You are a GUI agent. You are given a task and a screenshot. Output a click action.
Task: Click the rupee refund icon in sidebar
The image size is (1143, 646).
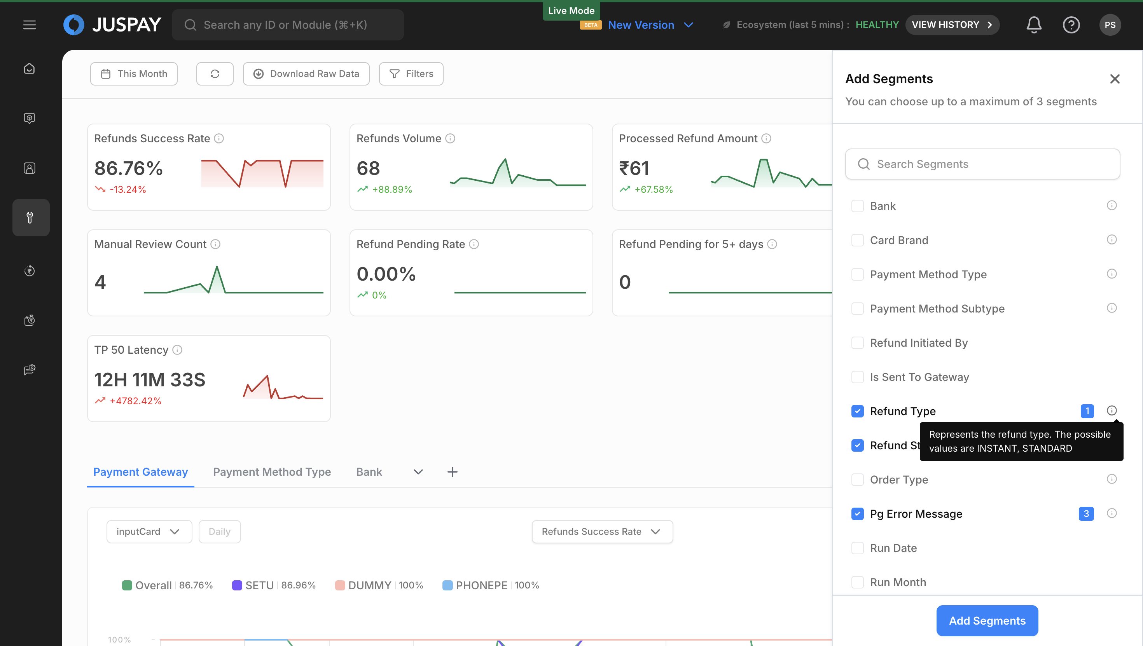[29, 271]
